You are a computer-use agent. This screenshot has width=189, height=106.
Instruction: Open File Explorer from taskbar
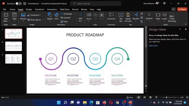[85, 102]
